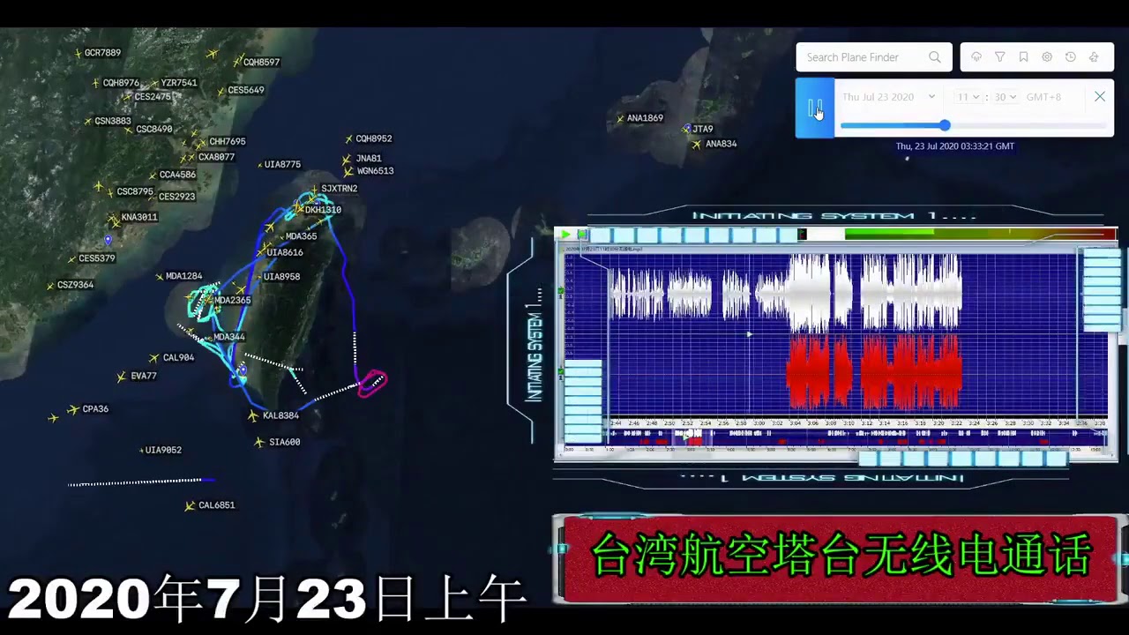This screenshot has height=635, width=1129.
Task: Click the CSC8490 flight label
Action: [154, 129]
